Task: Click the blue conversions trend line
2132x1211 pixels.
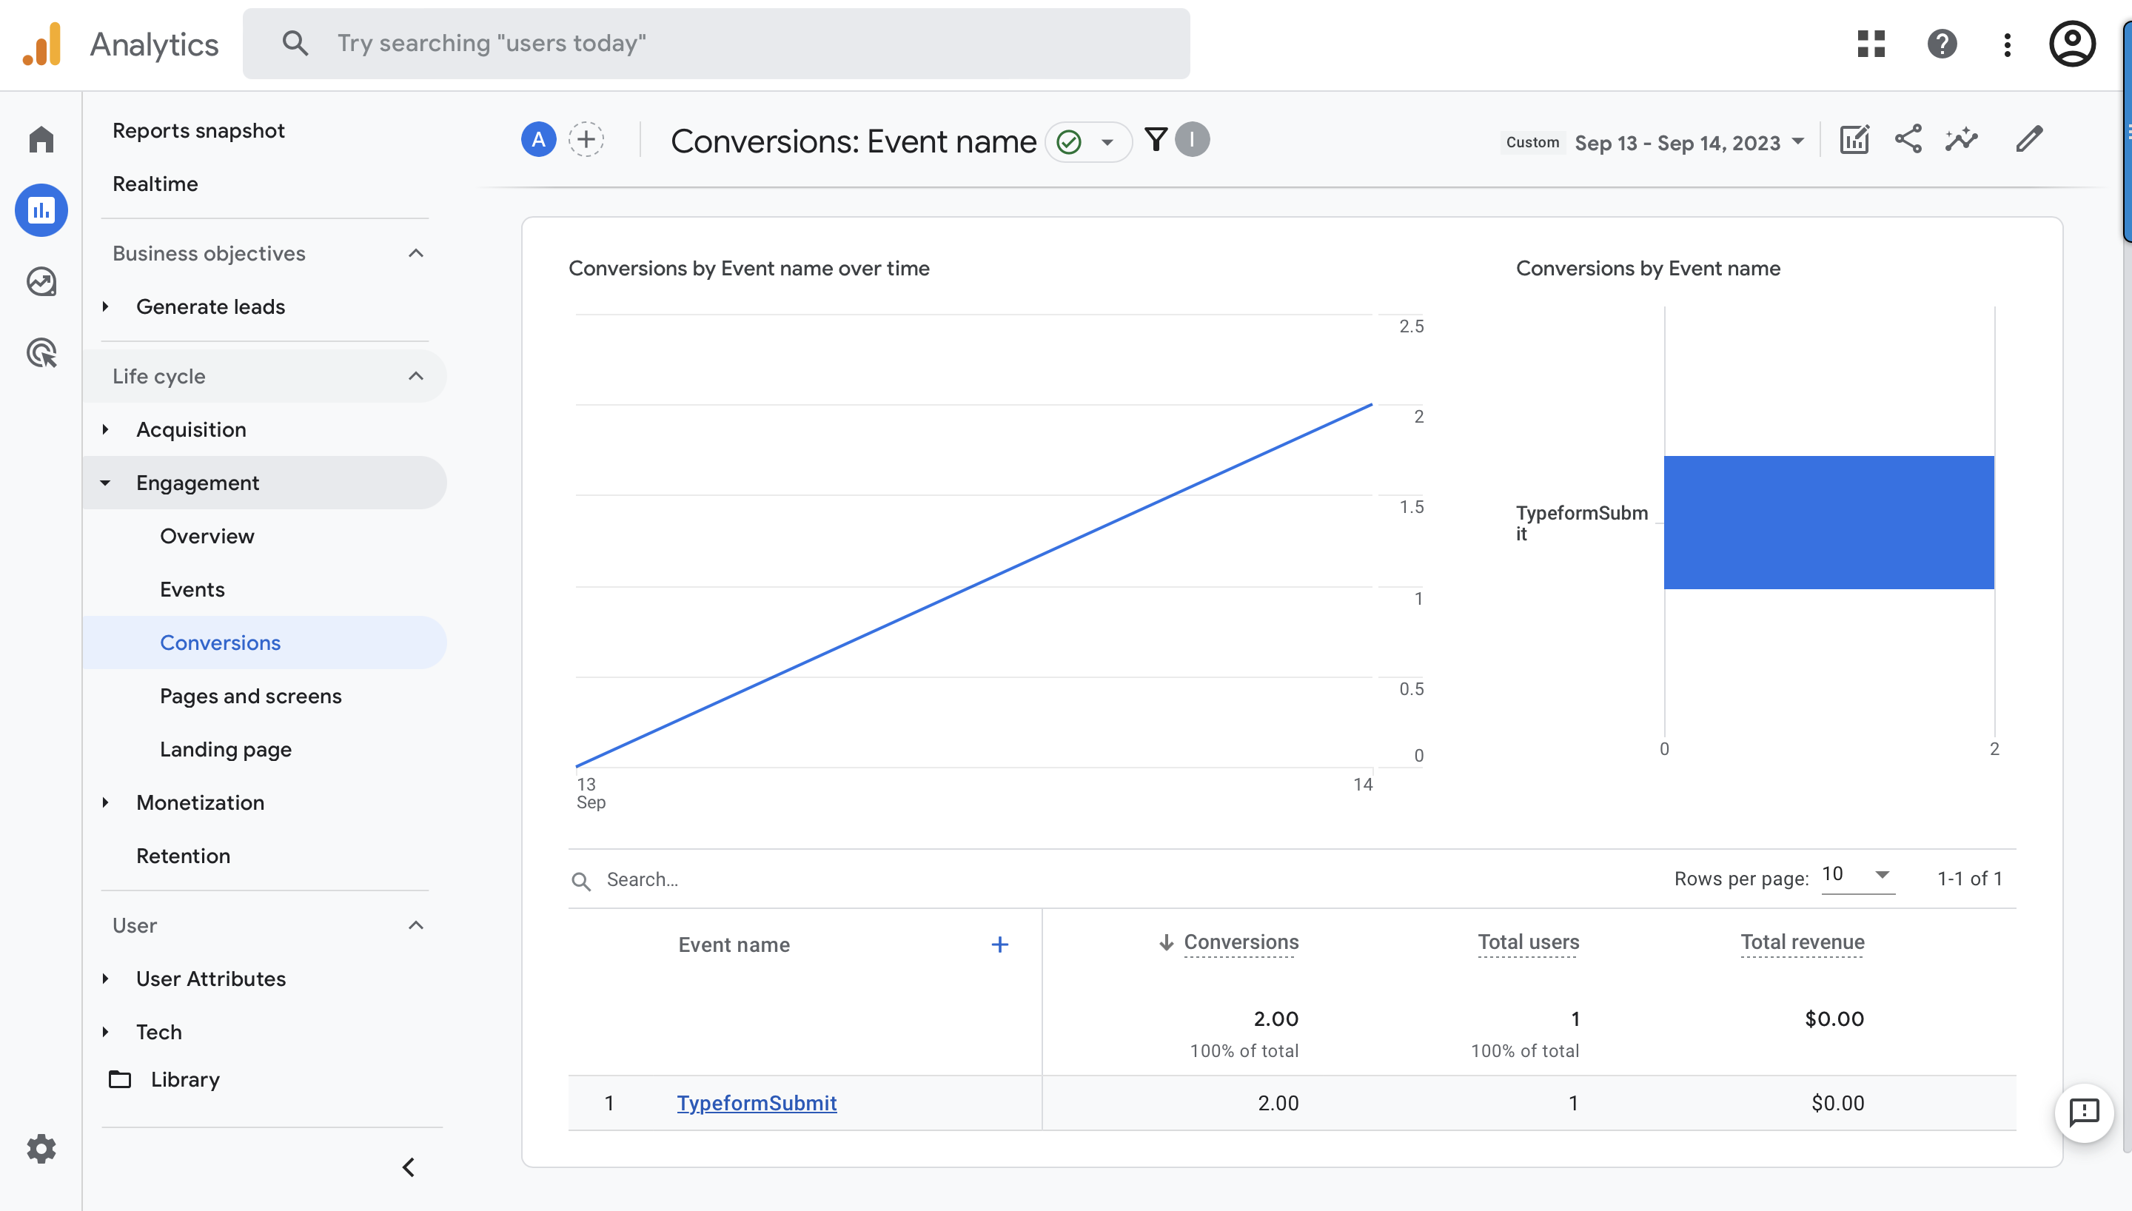Action: (973, 586)
